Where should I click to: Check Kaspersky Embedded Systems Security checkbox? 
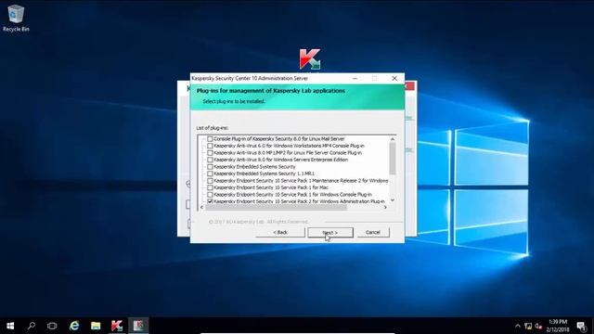tap(210, 167)
